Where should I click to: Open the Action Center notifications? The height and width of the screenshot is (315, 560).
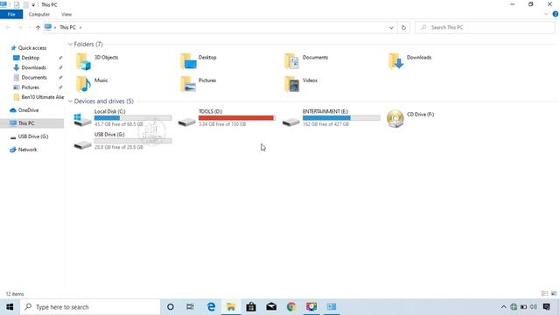546,307
